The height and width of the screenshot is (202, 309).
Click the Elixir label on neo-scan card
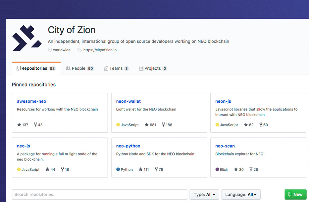224,169
